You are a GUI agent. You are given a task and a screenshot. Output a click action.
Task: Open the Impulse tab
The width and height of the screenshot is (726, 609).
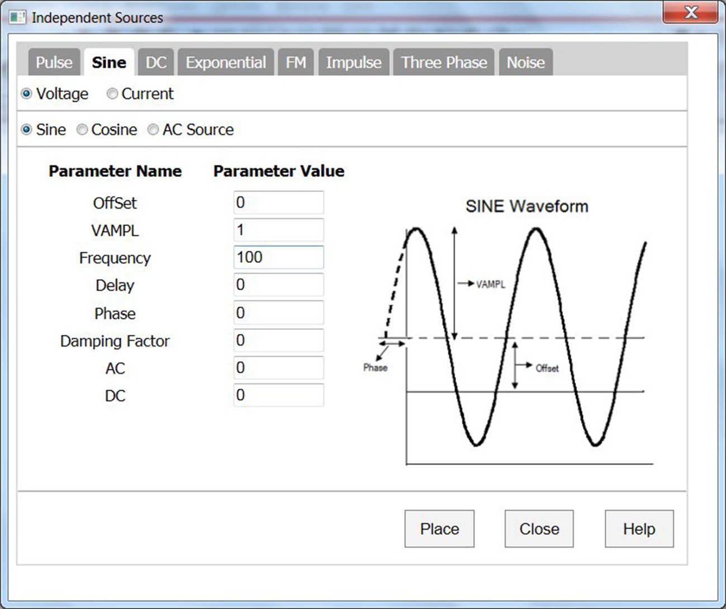[353, 62]
